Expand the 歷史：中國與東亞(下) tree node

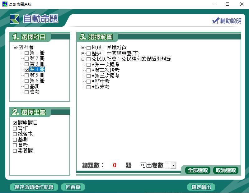83,53
